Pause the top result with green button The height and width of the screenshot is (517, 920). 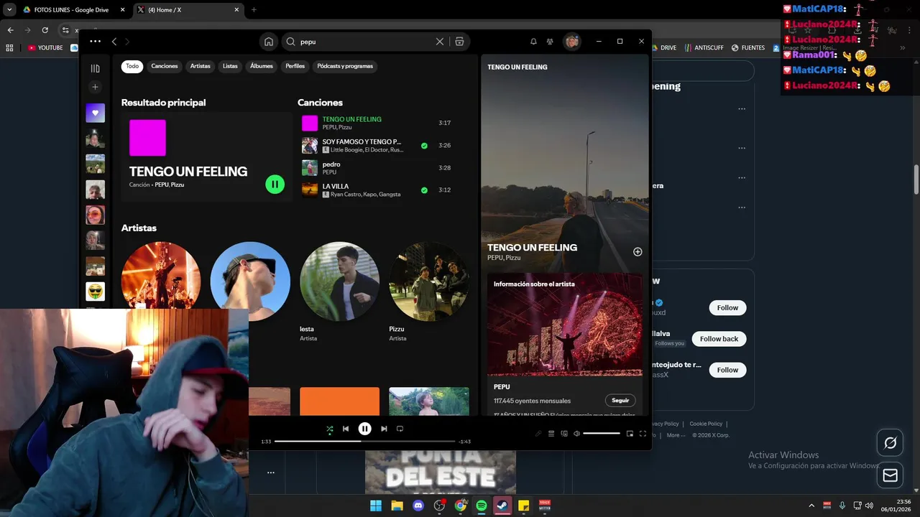click(x=275, y=185)
